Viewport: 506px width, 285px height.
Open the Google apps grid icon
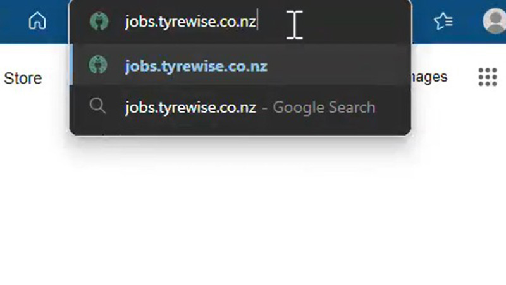point(487,77)
